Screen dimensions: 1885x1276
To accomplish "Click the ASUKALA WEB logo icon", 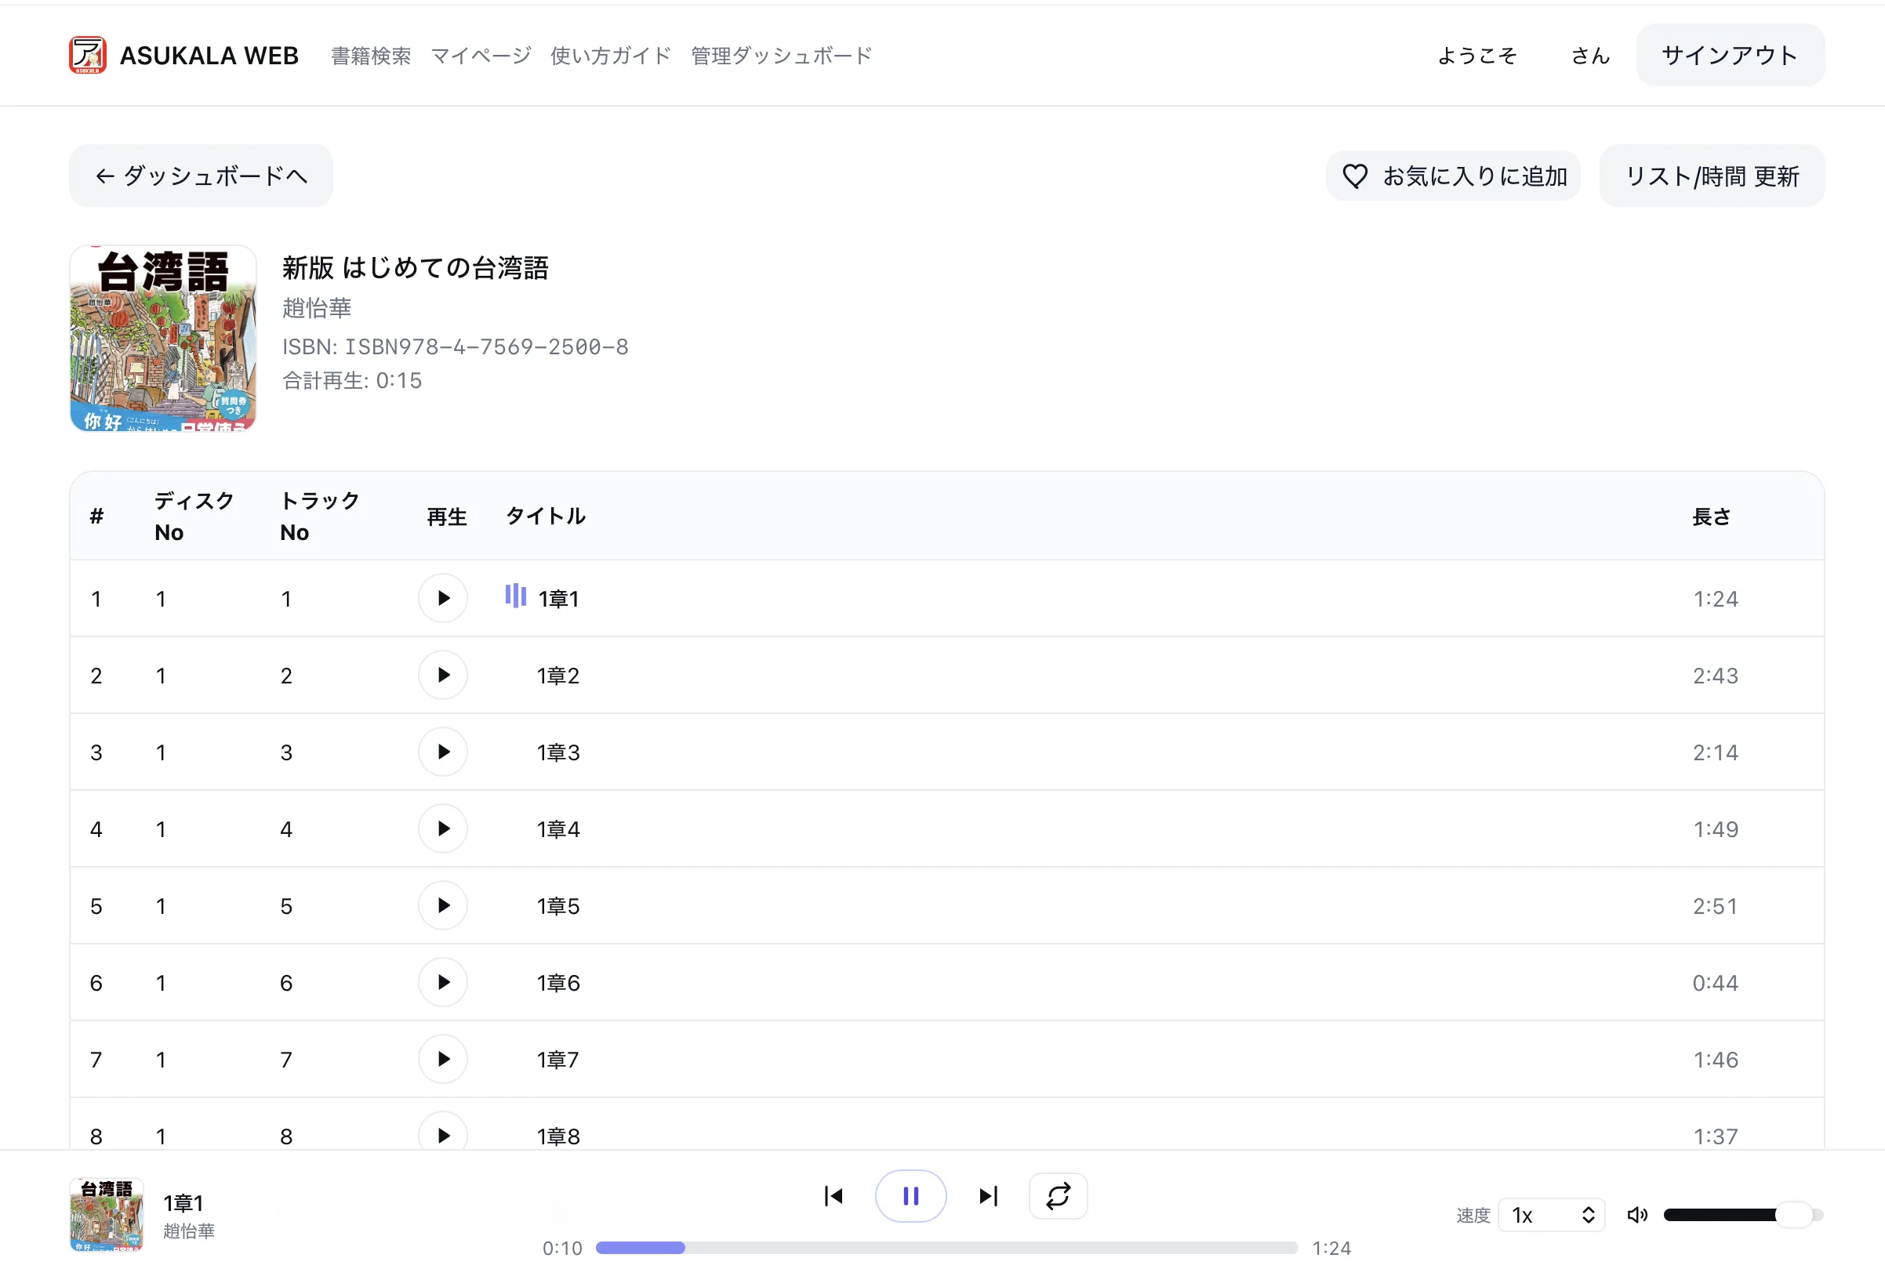I will click(x=88, y=55).
